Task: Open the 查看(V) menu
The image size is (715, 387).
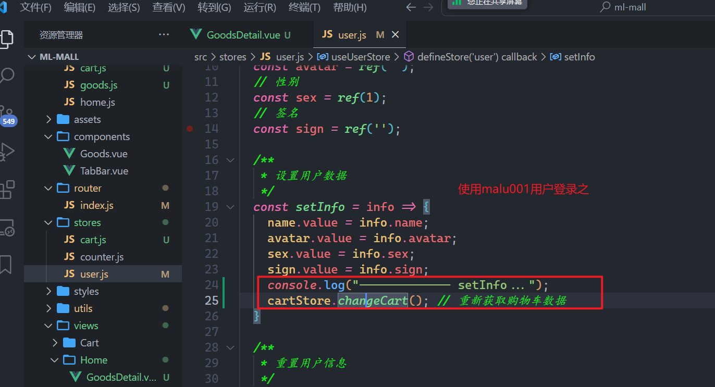Action: point(169,7)
